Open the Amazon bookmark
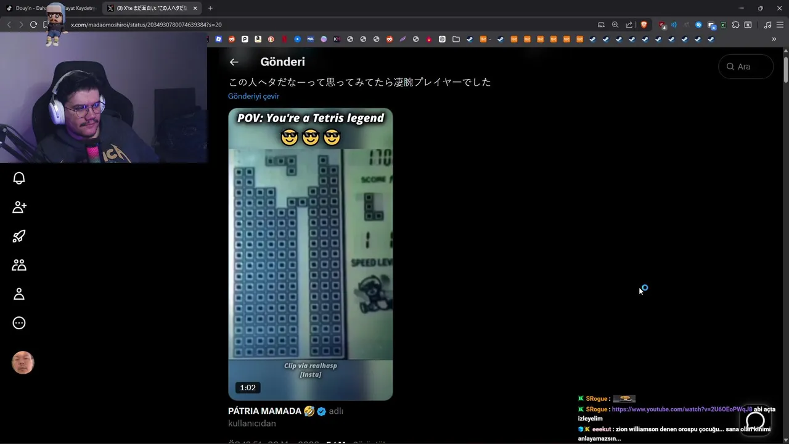789x444 pixels. click(258, 39)
